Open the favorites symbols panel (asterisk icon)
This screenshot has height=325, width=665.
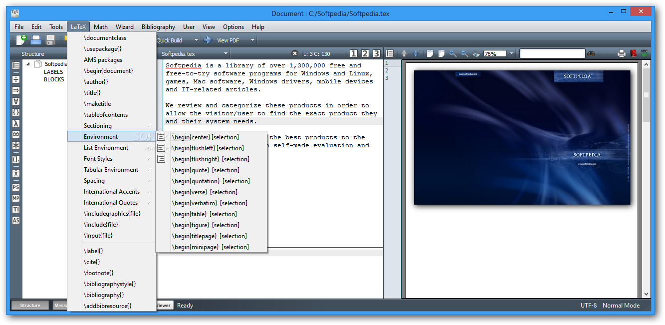pos(16,145)
